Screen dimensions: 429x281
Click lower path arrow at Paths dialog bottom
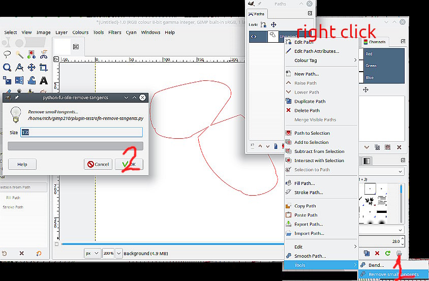pyautogui.click(x=268, y=146)
